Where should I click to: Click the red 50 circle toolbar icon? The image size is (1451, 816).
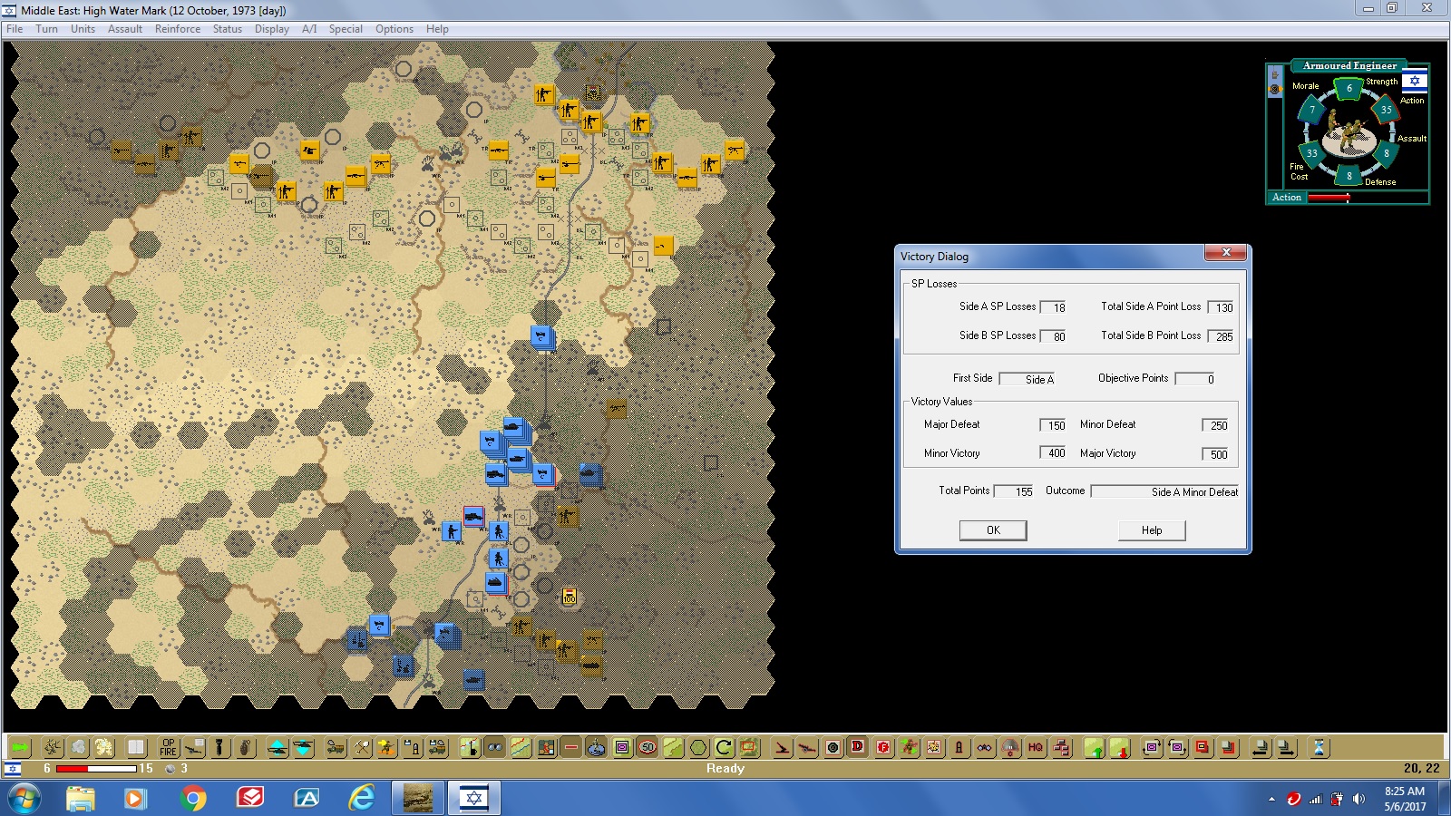click(648, 747)
